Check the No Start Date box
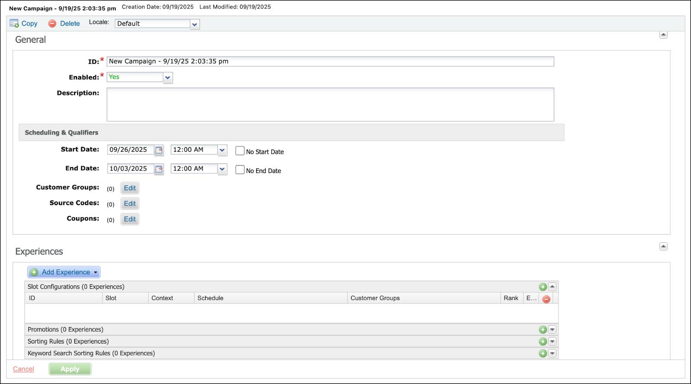Screen dimensions: 691x384 point(240,151)
